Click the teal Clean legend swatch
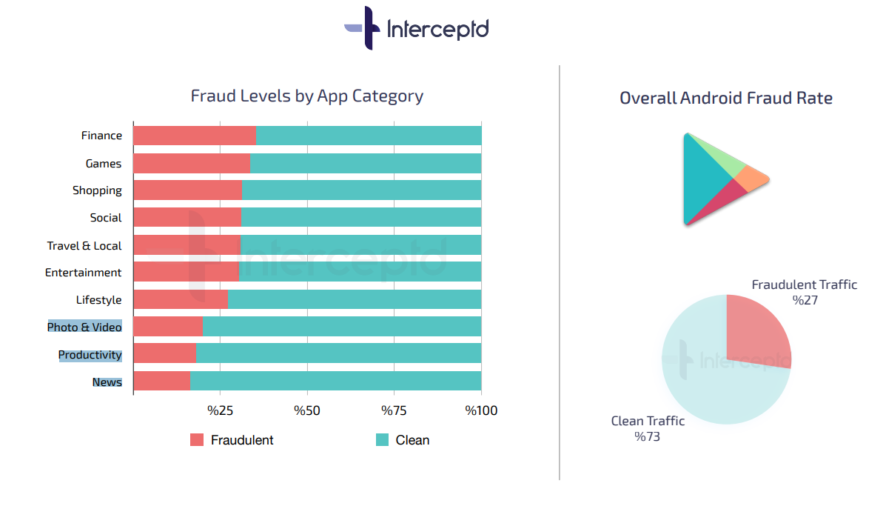The height and width of the screenshot is (506, 883). 382,440
